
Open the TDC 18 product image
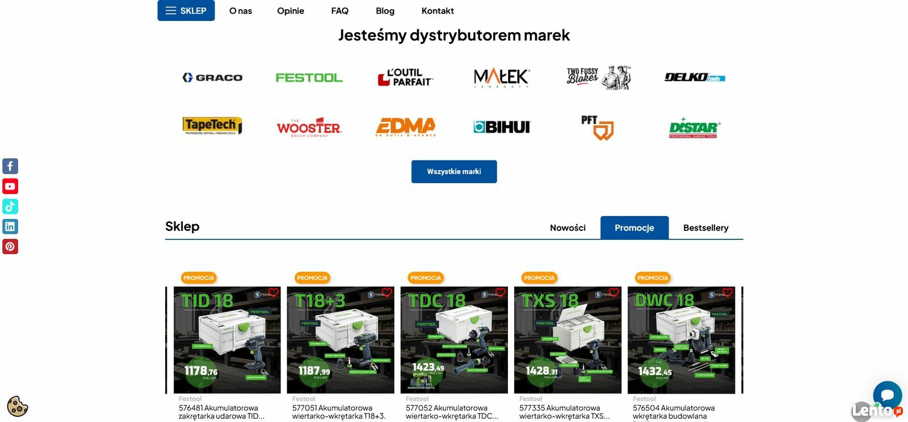point(454,340)
